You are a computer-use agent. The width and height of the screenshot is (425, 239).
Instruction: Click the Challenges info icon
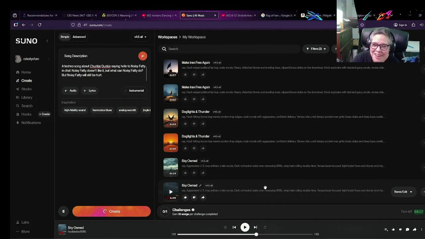coord(193,210)
